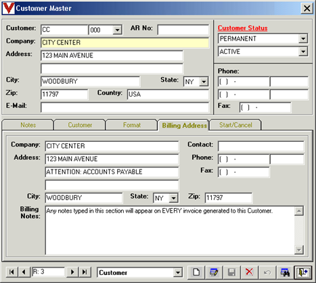Open the bottom Customer combo box
This screenshot has height=283, width=316.
click(178, 273)
